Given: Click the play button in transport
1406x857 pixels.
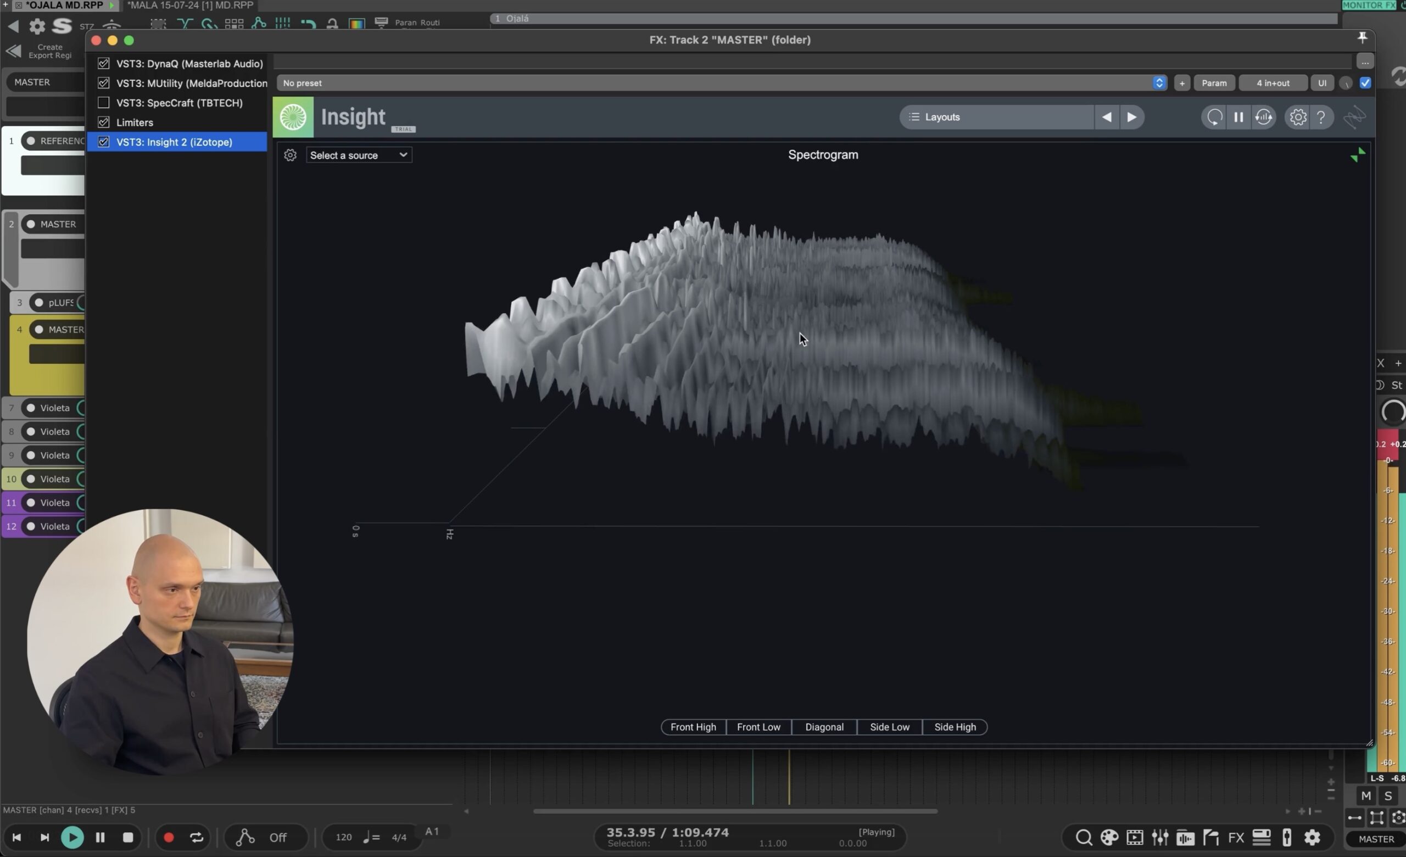Looking at the screenshot, I should [72, 837].
